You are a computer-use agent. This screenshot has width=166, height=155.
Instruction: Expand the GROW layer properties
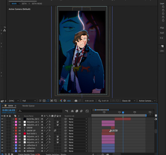coord(13,128)
